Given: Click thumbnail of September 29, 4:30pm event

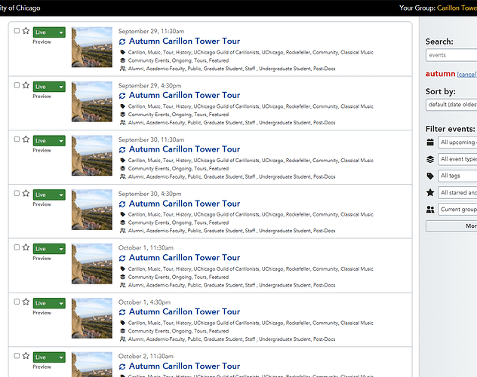Looking at the screenshot, I should [x=92, y=102].
